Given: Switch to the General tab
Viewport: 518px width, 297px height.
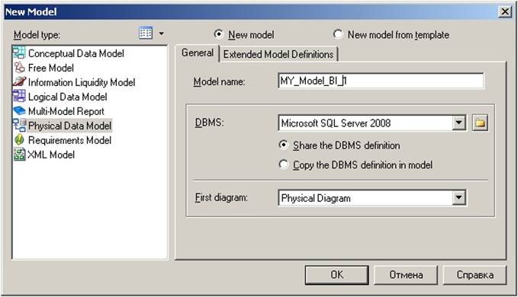Looking at the screenshot, I should point(198,53).
